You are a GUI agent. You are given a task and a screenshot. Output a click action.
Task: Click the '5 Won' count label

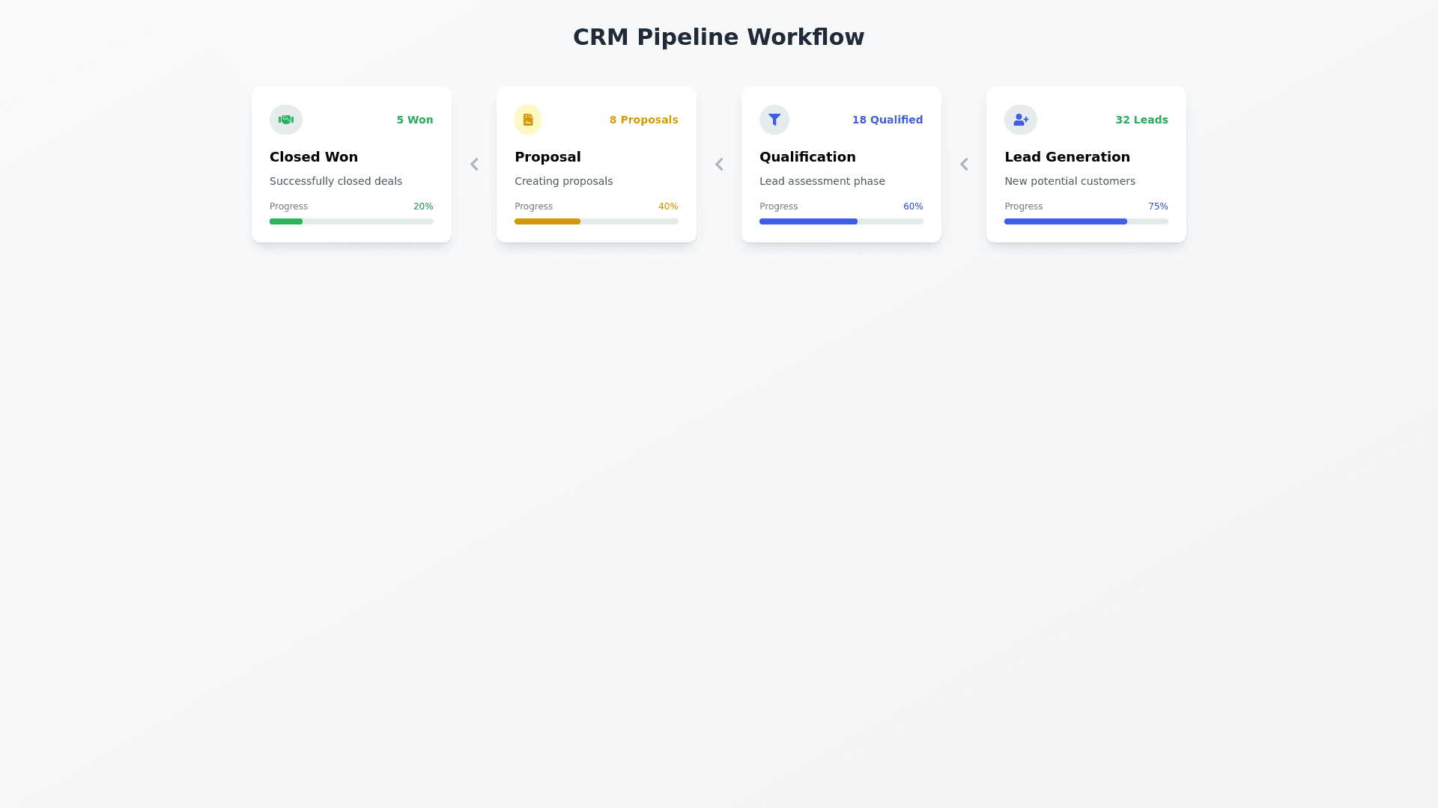[415, 120]
